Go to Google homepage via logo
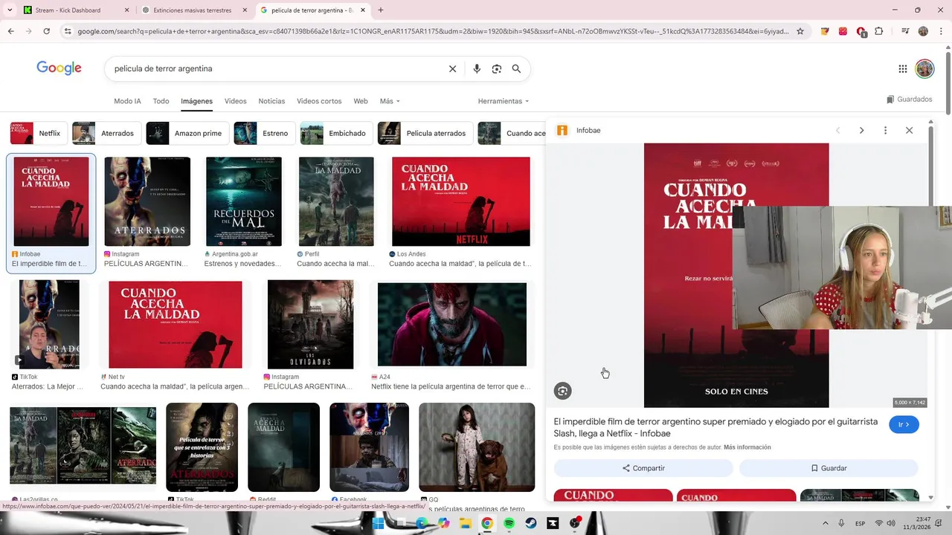 click(59, 68)
